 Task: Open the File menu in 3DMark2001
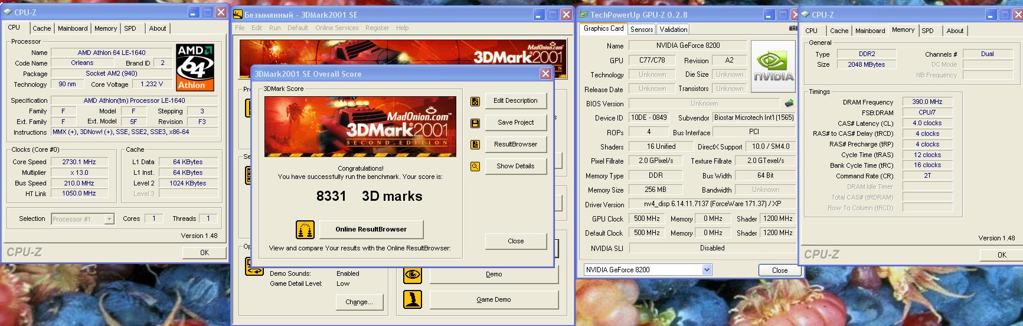point(240,28)
